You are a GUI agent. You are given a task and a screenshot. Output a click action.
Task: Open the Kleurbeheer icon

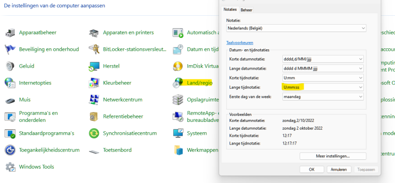94,83
